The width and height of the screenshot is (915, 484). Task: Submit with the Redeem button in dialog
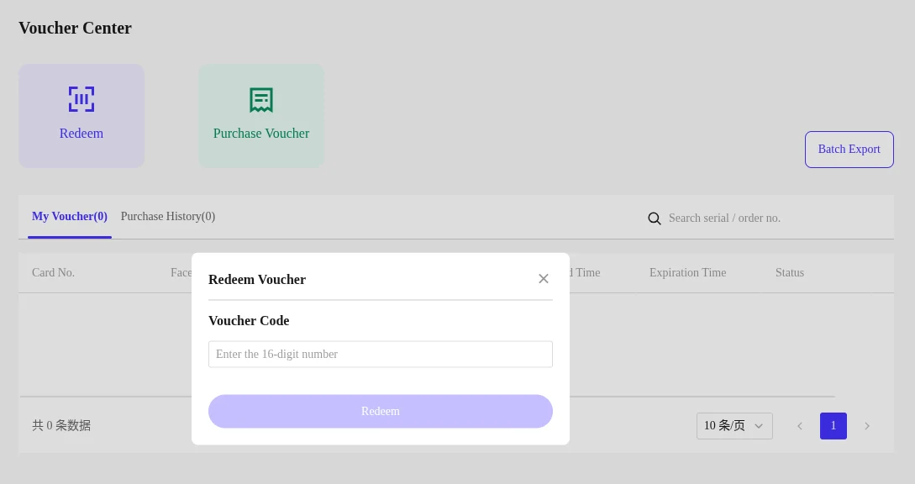[x=381, y=411]
